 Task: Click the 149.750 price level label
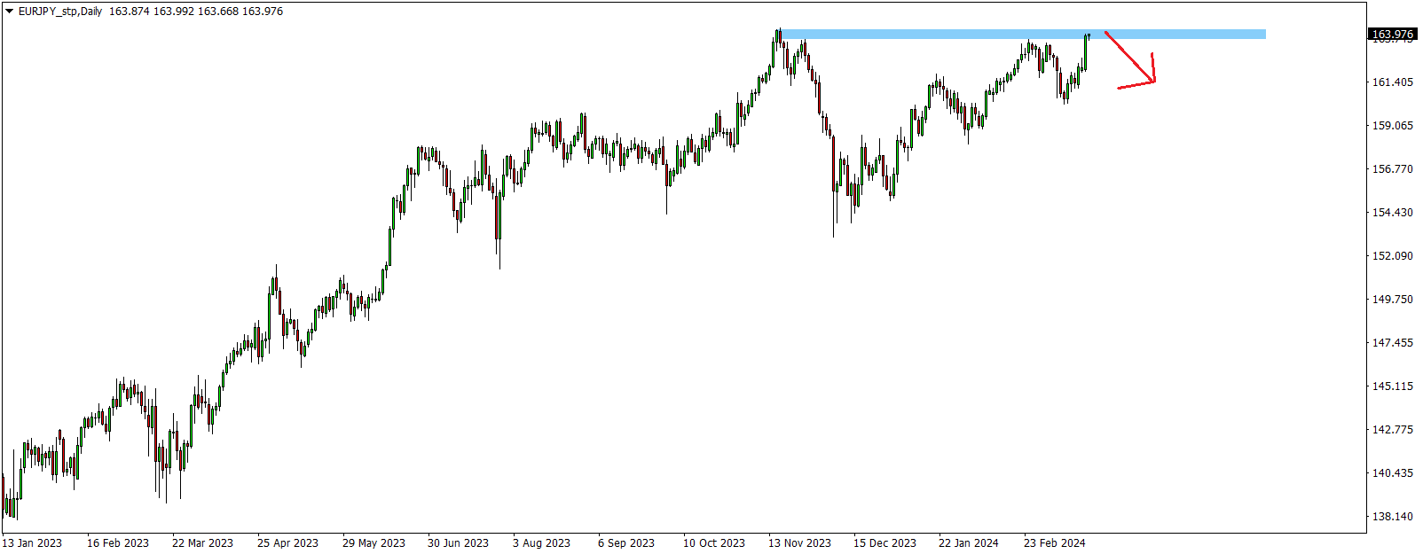[x=1393, y=300]
